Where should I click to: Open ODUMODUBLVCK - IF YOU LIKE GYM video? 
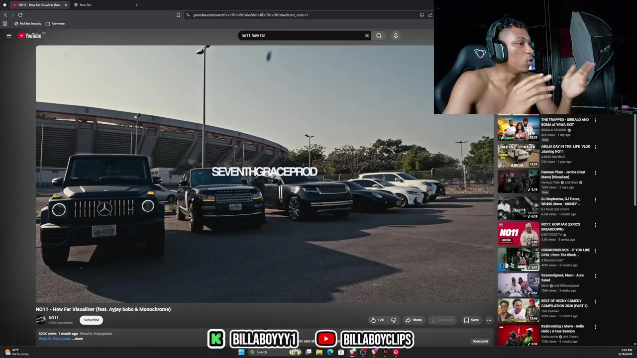[519, 259]
